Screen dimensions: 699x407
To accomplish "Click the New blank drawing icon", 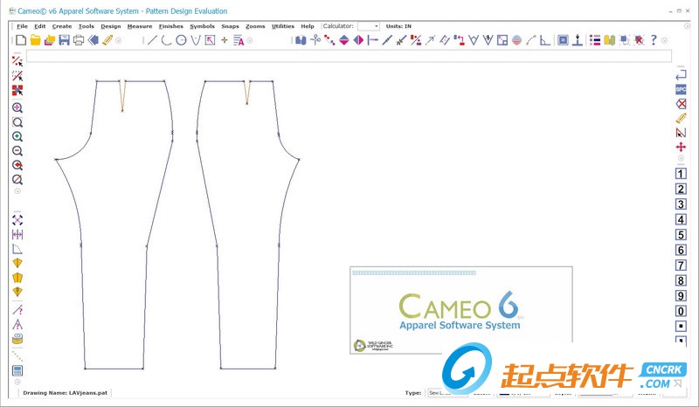I will point(21,40).
